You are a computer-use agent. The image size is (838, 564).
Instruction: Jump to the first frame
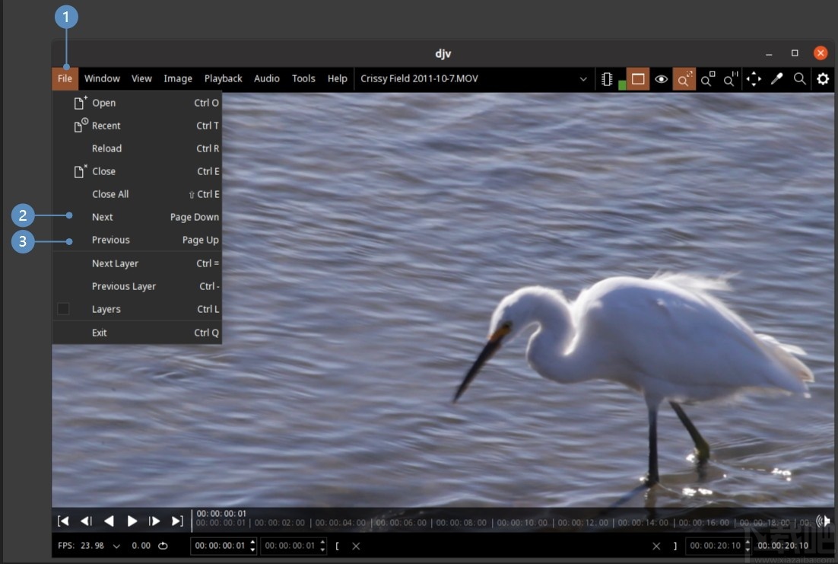(x=64, y=521)
